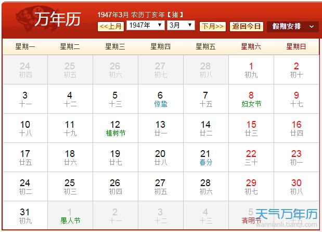Select March 10 十八
The width and height of the screenshot is (322, 232).
25,128
